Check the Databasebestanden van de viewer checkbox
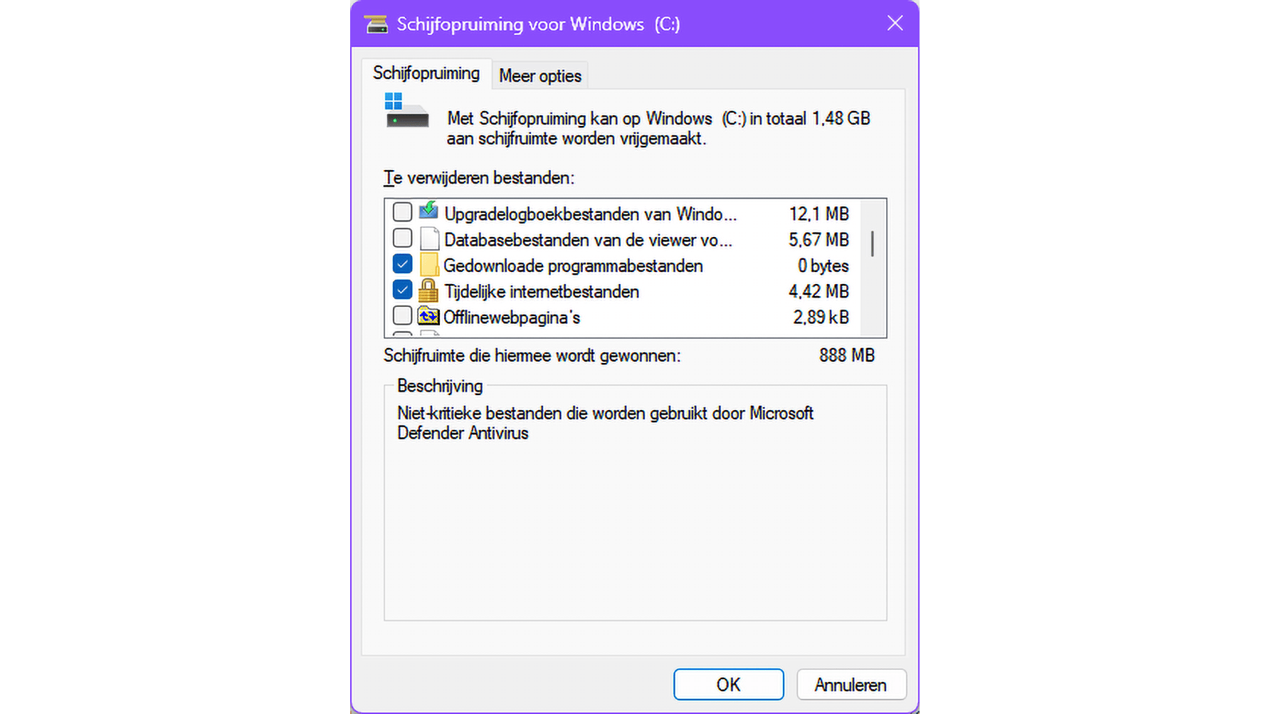This screenshot has height=714, width=1269. tap(402, 238)
